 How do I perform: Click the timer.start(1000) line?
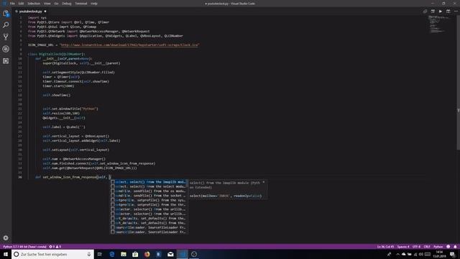point(58,86)
